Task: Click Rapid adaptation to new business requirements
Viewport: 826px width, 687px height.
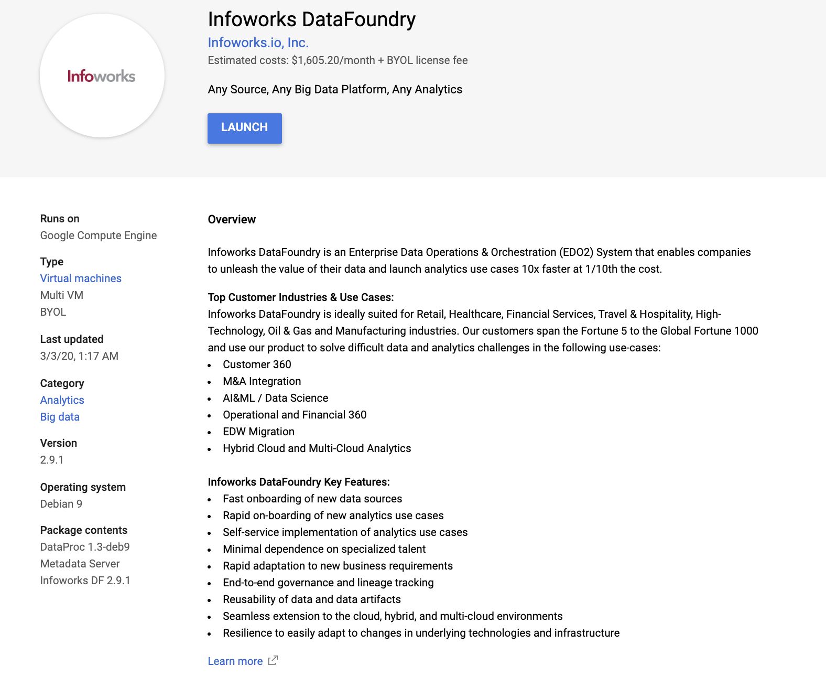Action: (x=338, y=566)
